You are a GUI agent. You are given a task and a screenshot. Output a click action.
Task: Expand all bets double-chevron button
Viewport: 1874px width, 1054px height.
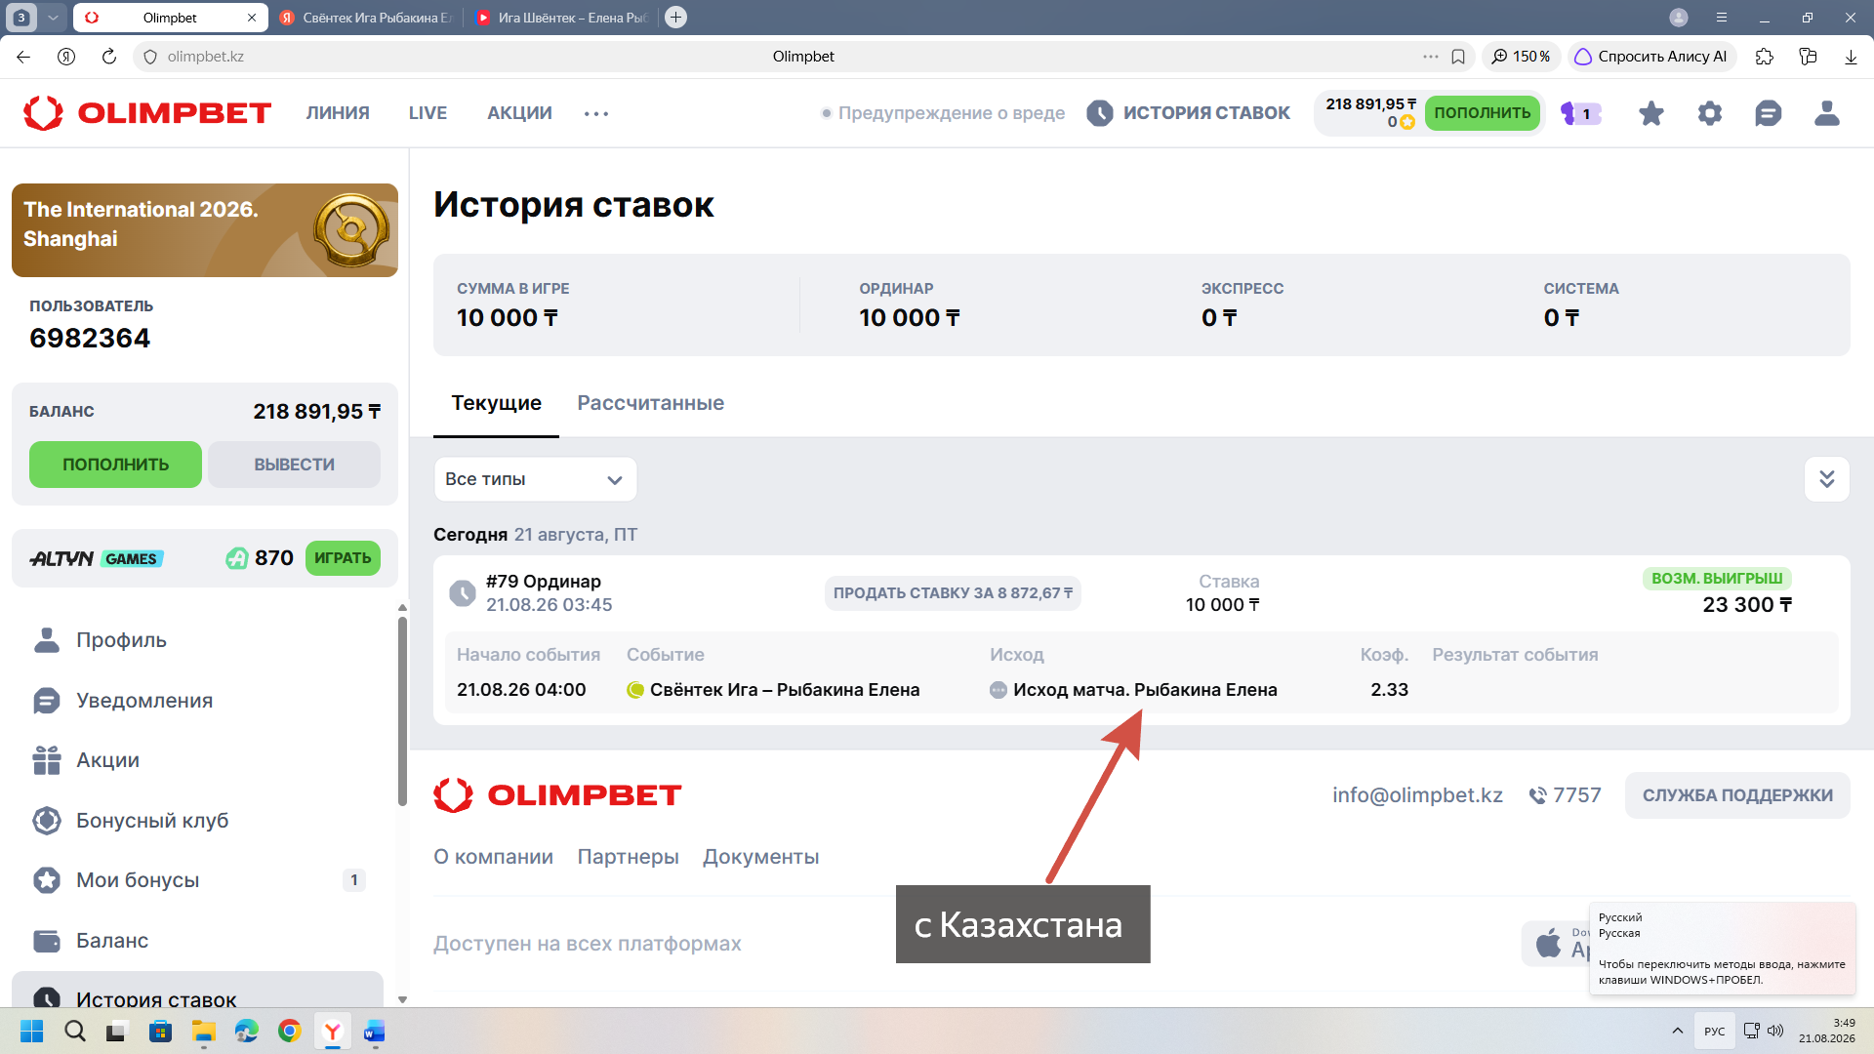tap(1826, 479)
